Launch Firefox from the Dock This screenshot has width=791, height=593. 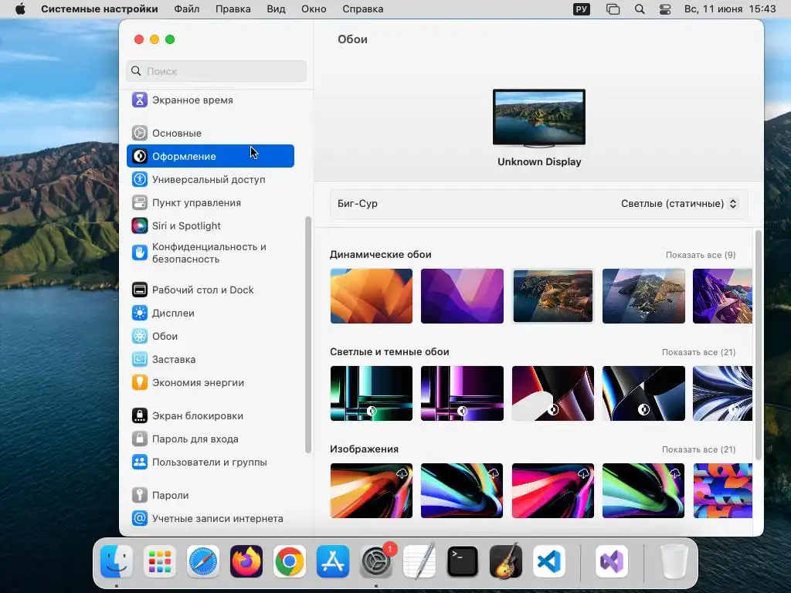pos(246,561)
